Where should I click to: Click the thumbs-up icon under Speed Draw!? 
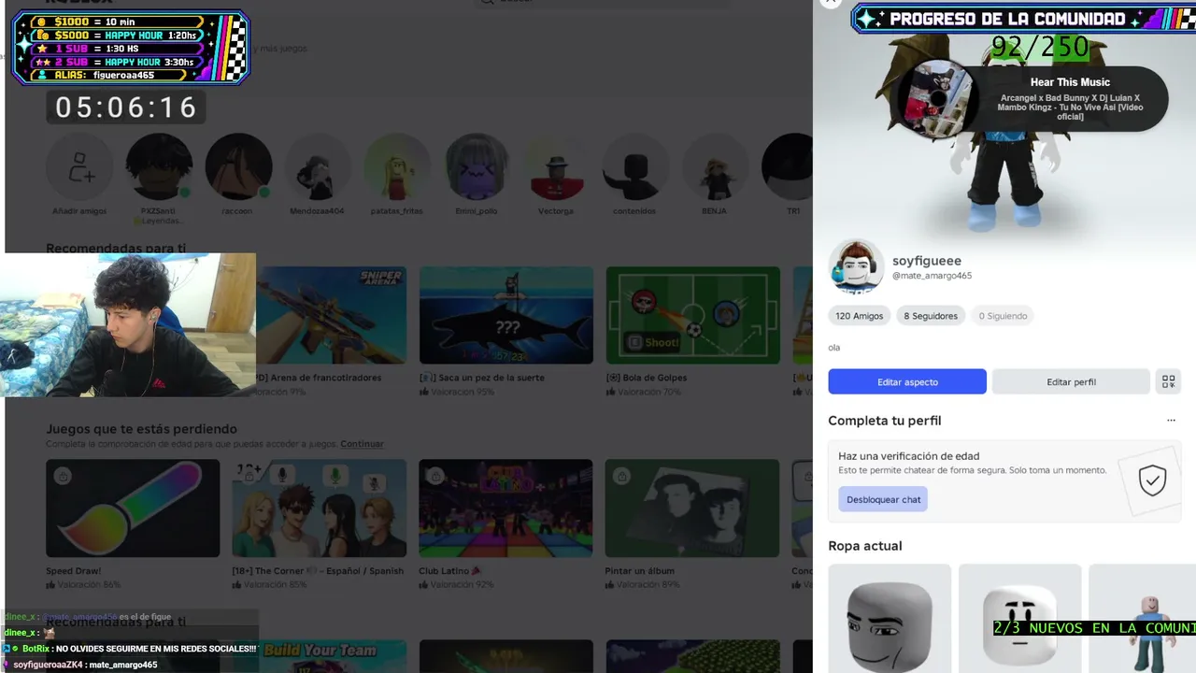coord(50,585)
